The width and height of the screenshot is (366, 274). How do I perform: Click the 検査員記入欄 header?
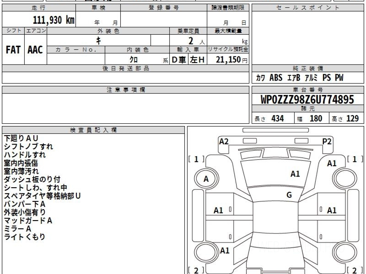click(93, 130)
